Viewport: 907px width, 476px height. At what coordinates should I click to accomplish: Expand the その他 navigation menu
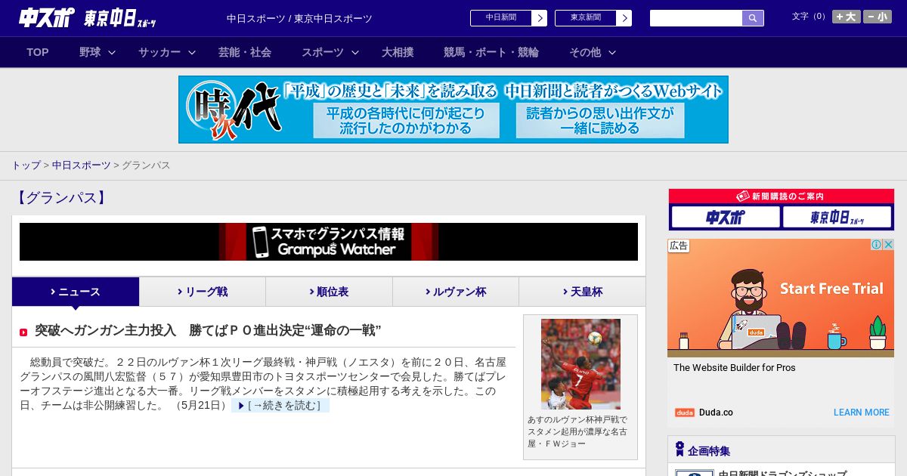(x=592, y=52)
